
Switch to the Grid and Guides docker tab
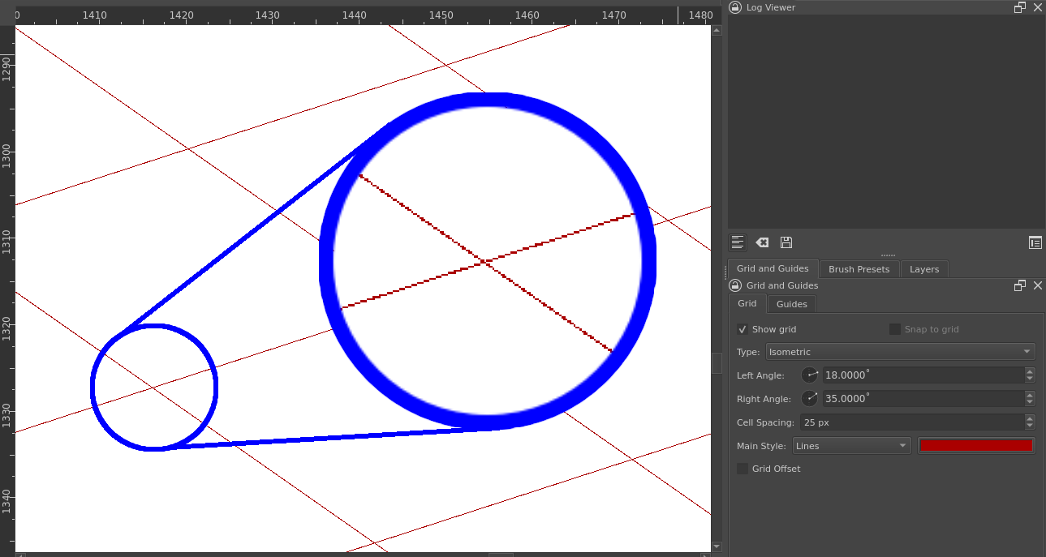(773, 268)
